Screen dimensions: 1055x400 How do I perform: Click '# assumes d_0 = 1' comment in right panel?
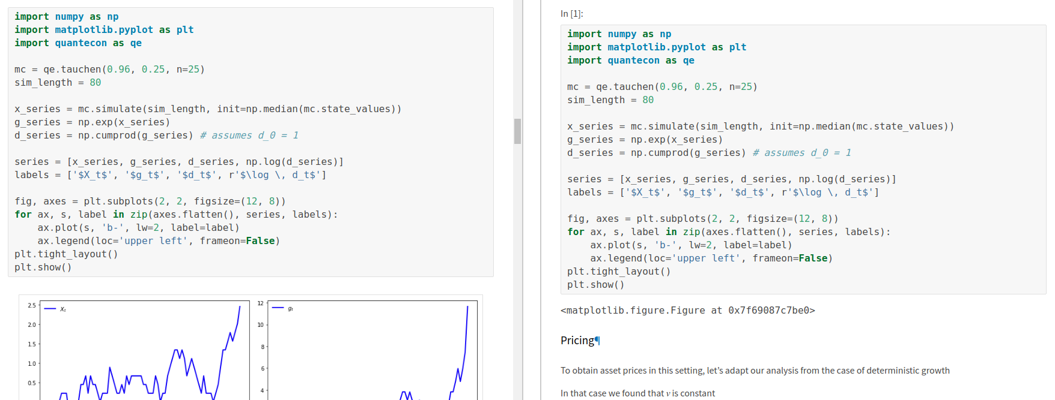[x=802, y=153]
